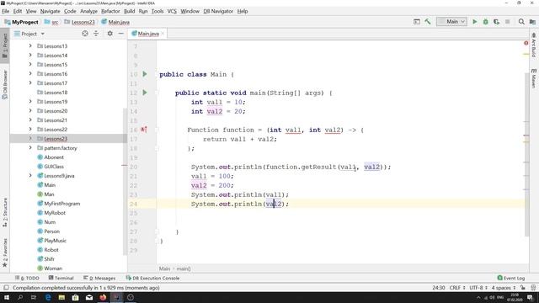The height and width of the screenshot is (303, 539).
Task: Open Project Structure icon at toolbar end
Action: 532,22
